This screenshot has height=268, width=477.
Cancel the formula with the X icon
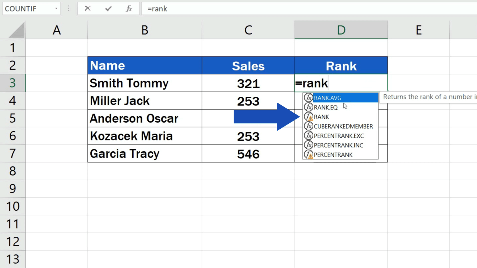87,9
